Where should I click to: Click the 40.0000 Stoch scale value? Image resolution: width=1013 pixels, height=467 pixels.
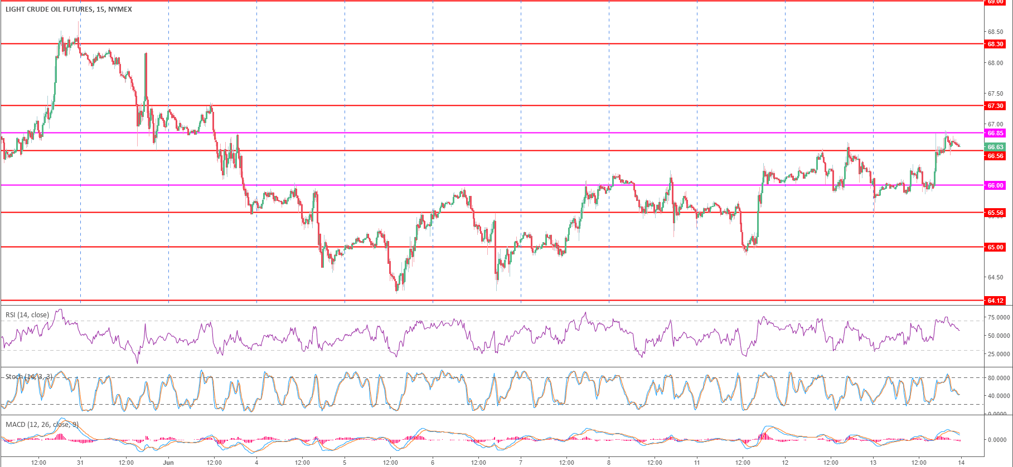click(x=999, y=396)
